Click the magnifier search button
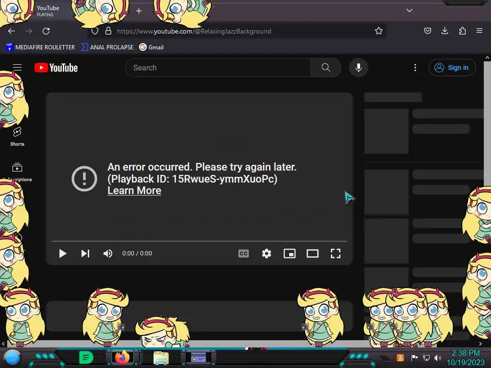 [x=326, y=68]
